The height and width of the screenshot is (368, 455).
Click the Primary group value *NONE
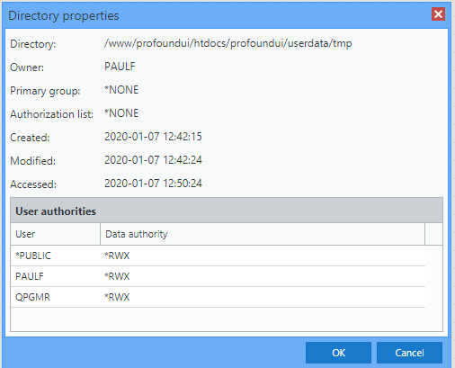(121, 90)
